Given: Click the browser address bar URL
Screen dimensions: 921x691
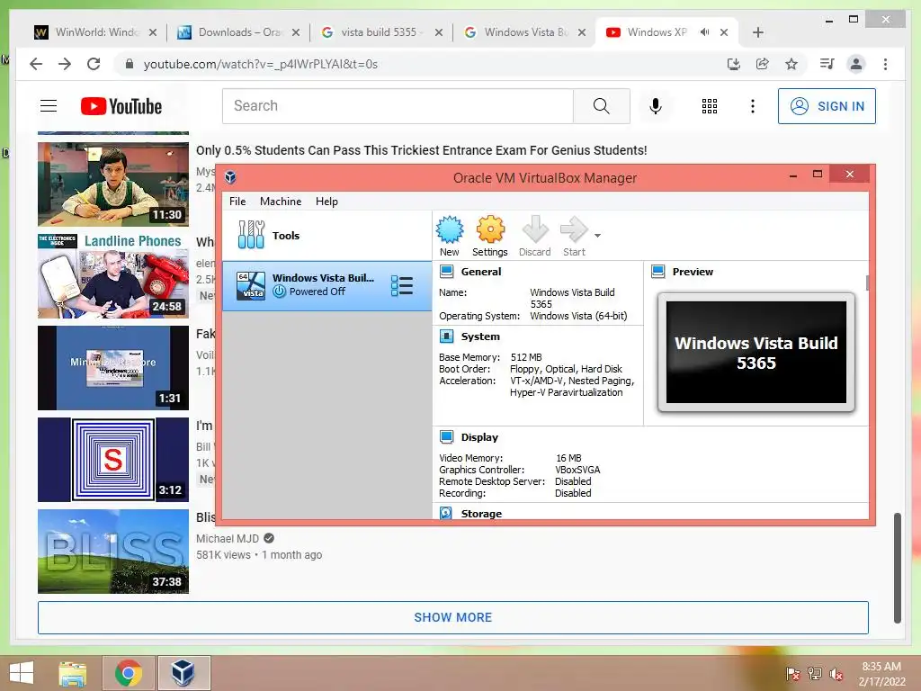Looking at the screenshot, I should pyautogui.click(x=261, y=64).
